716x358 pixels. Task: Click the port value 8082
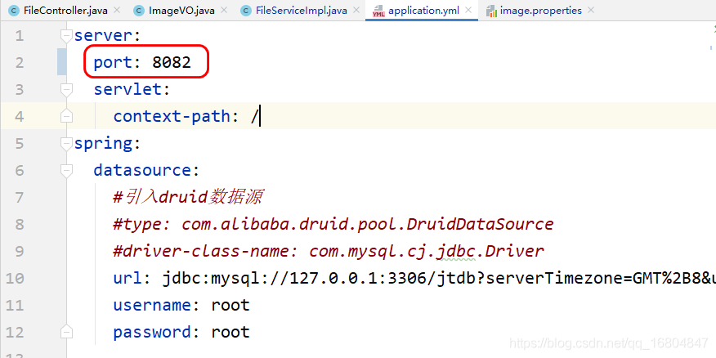[x=172, y=63]
